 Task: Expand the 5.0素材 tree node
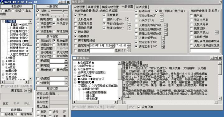coord(3,68)
